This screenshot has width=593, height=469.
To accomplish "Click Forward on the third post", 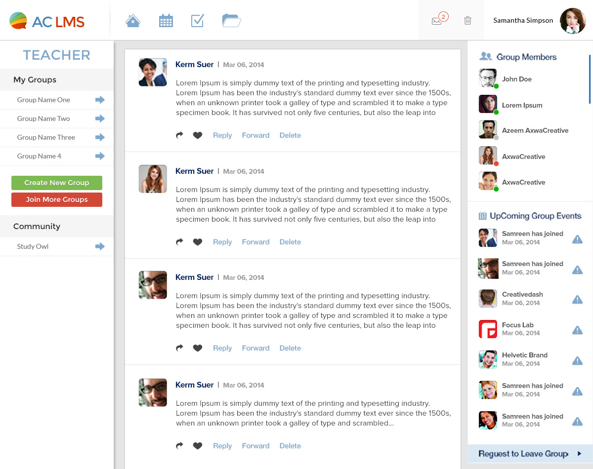I will click(x=255, y=348).
